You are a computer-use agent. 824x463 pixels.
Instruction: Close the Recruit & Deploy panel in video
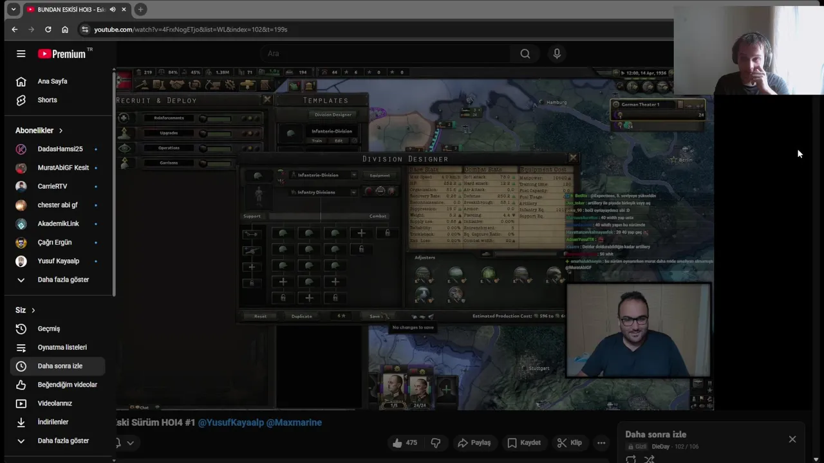click(x=267, y=100)
